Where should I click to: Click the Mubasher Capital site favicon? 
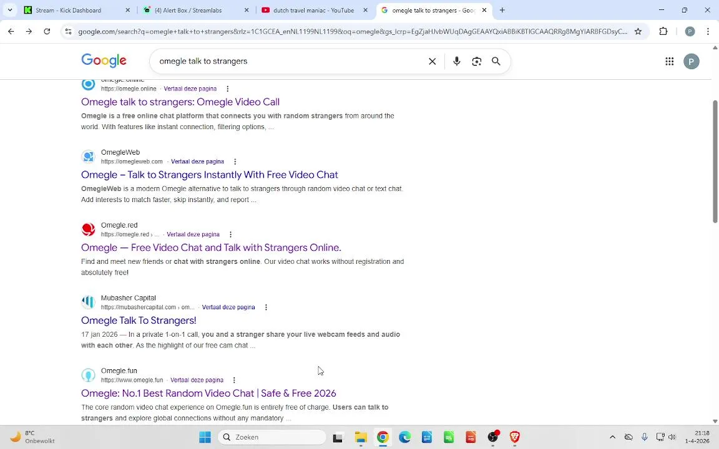tap(88, 302)
